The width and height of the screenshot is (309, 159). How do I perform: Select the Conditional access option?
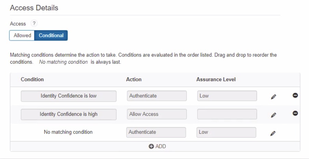click(x=51, y=35)
